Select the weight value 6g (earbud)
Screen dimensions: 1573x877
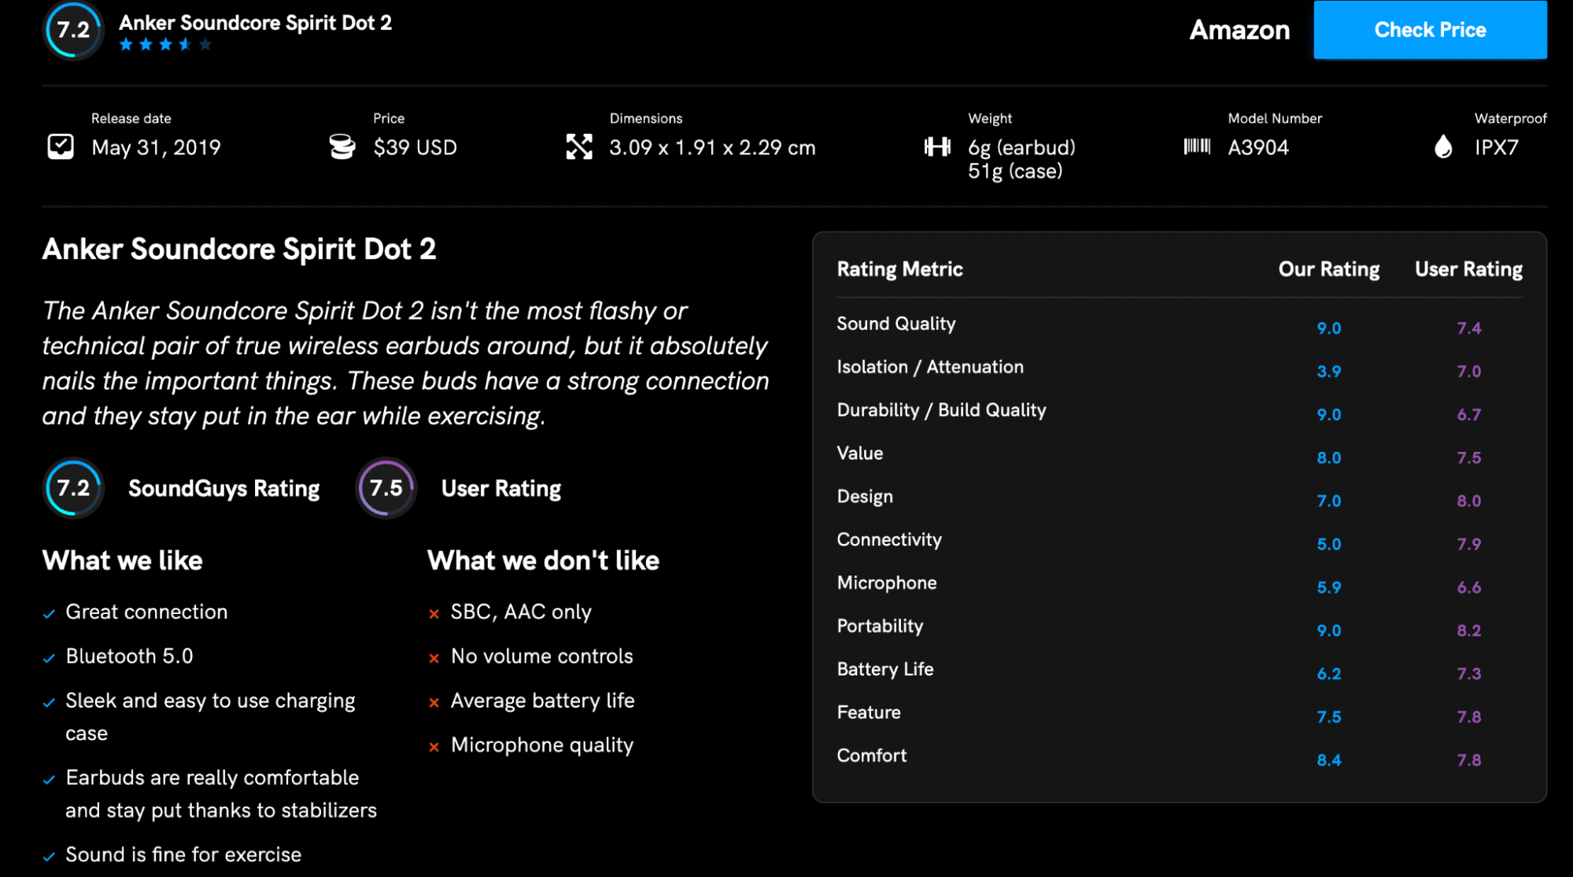pos(1021,147)
